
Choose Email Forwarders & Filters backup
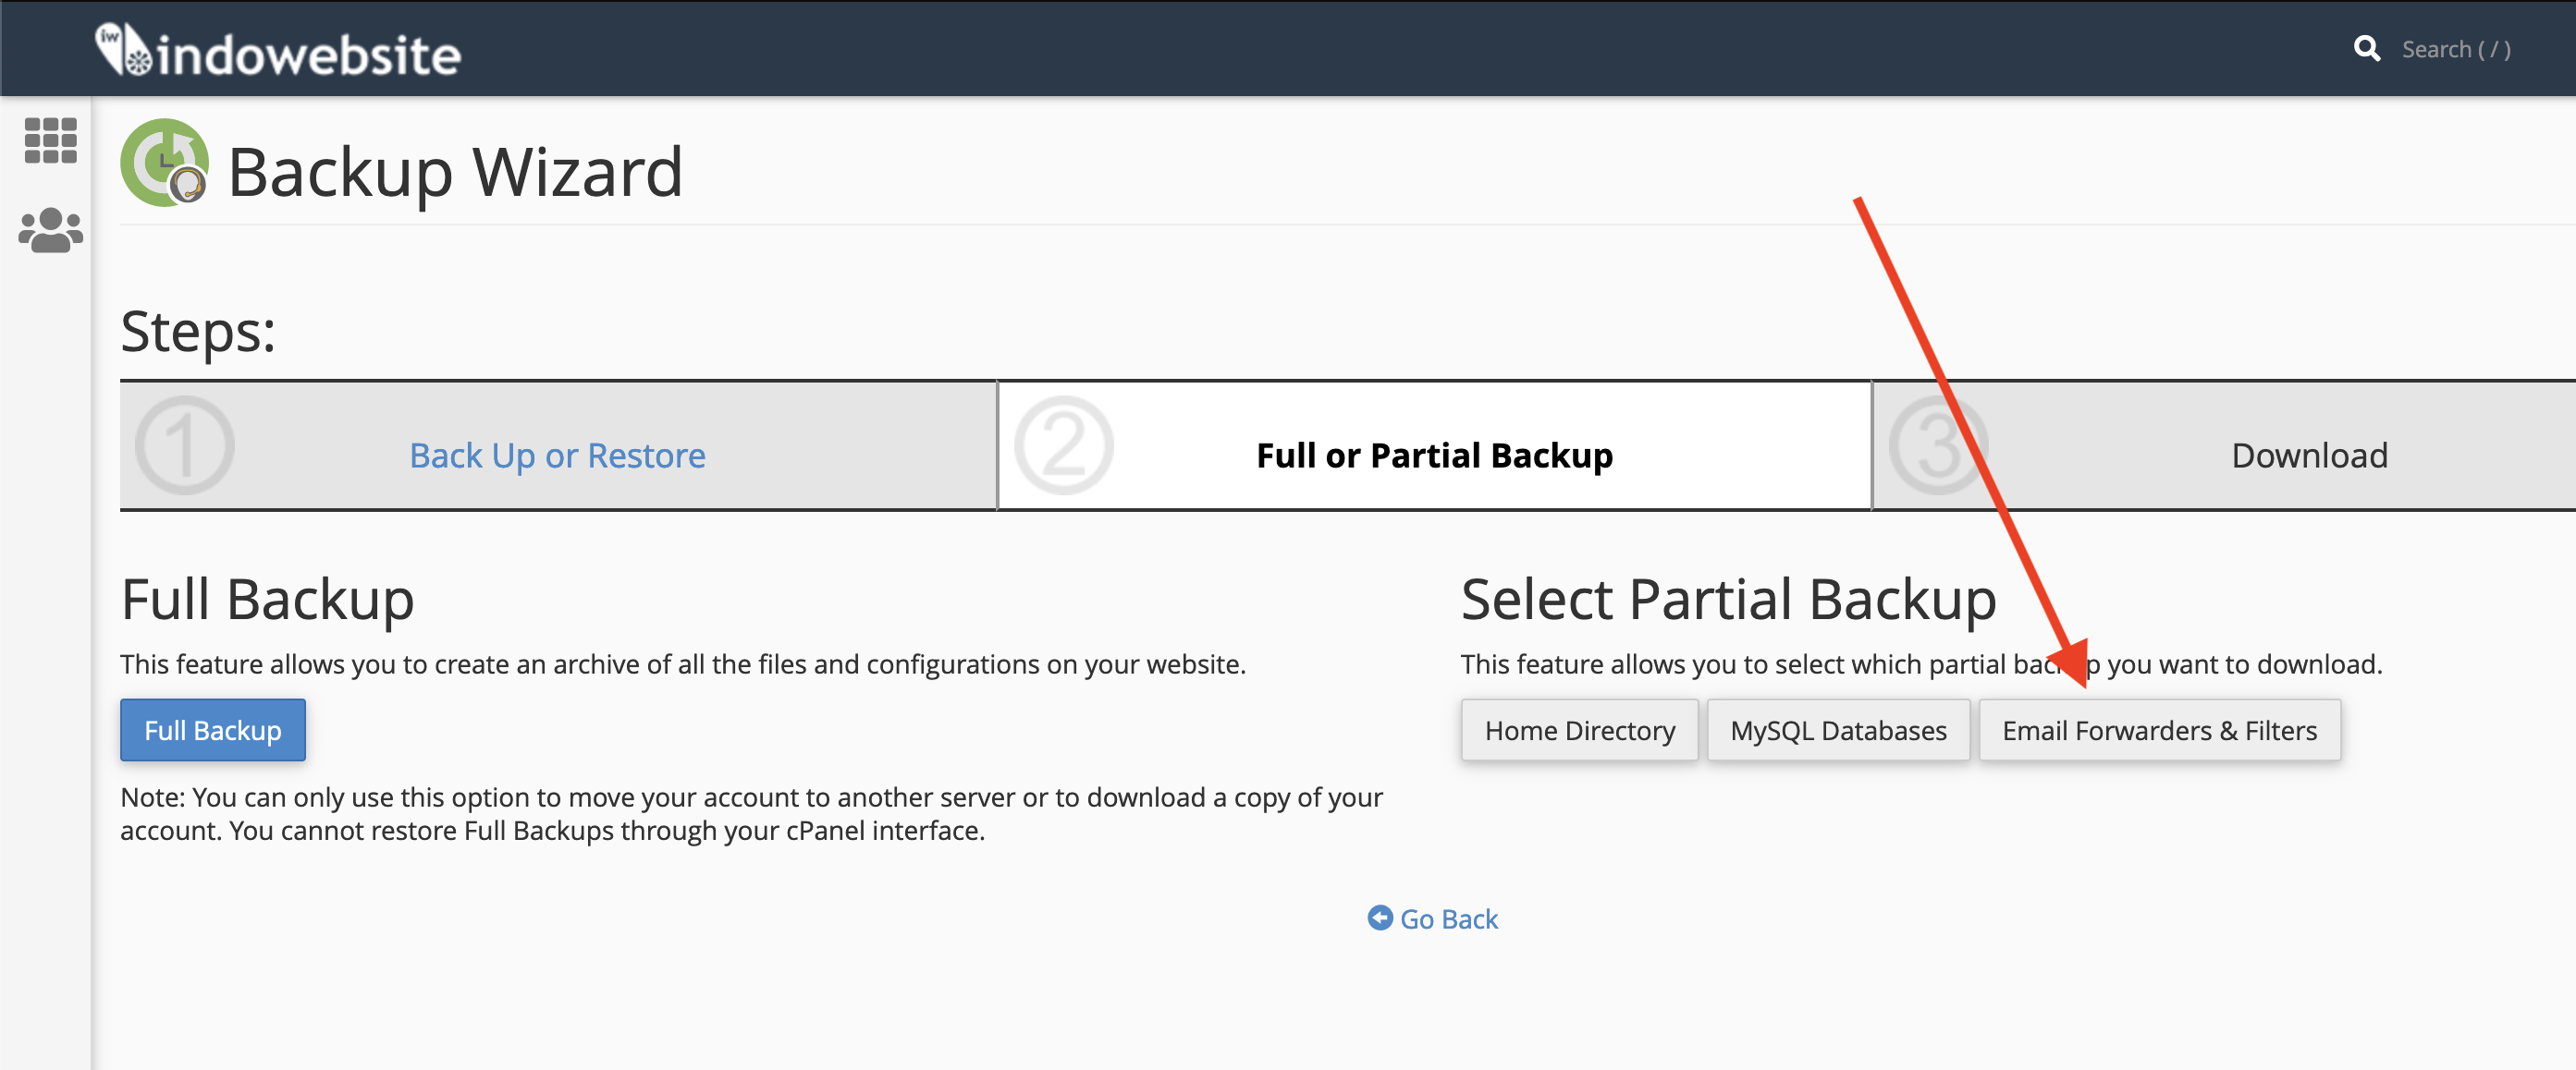point(2158,730)
